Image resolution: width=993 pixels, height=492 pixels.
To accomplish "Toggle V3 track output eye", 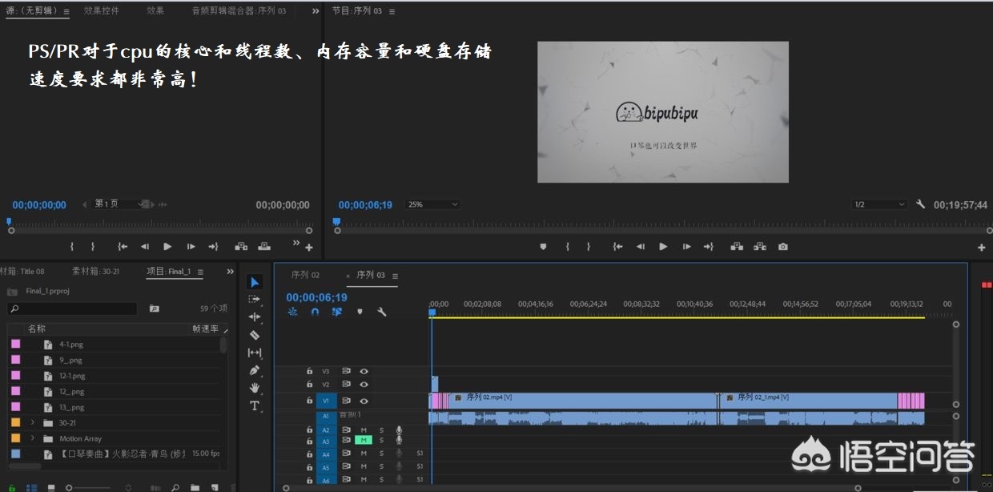I will tap(364, 372).
